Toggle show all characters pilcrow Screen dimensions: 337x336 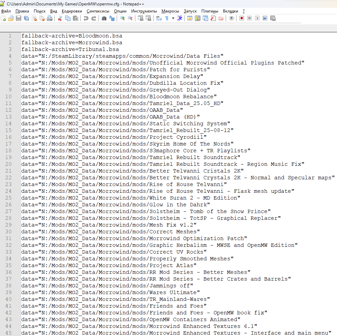coord(167,19)
